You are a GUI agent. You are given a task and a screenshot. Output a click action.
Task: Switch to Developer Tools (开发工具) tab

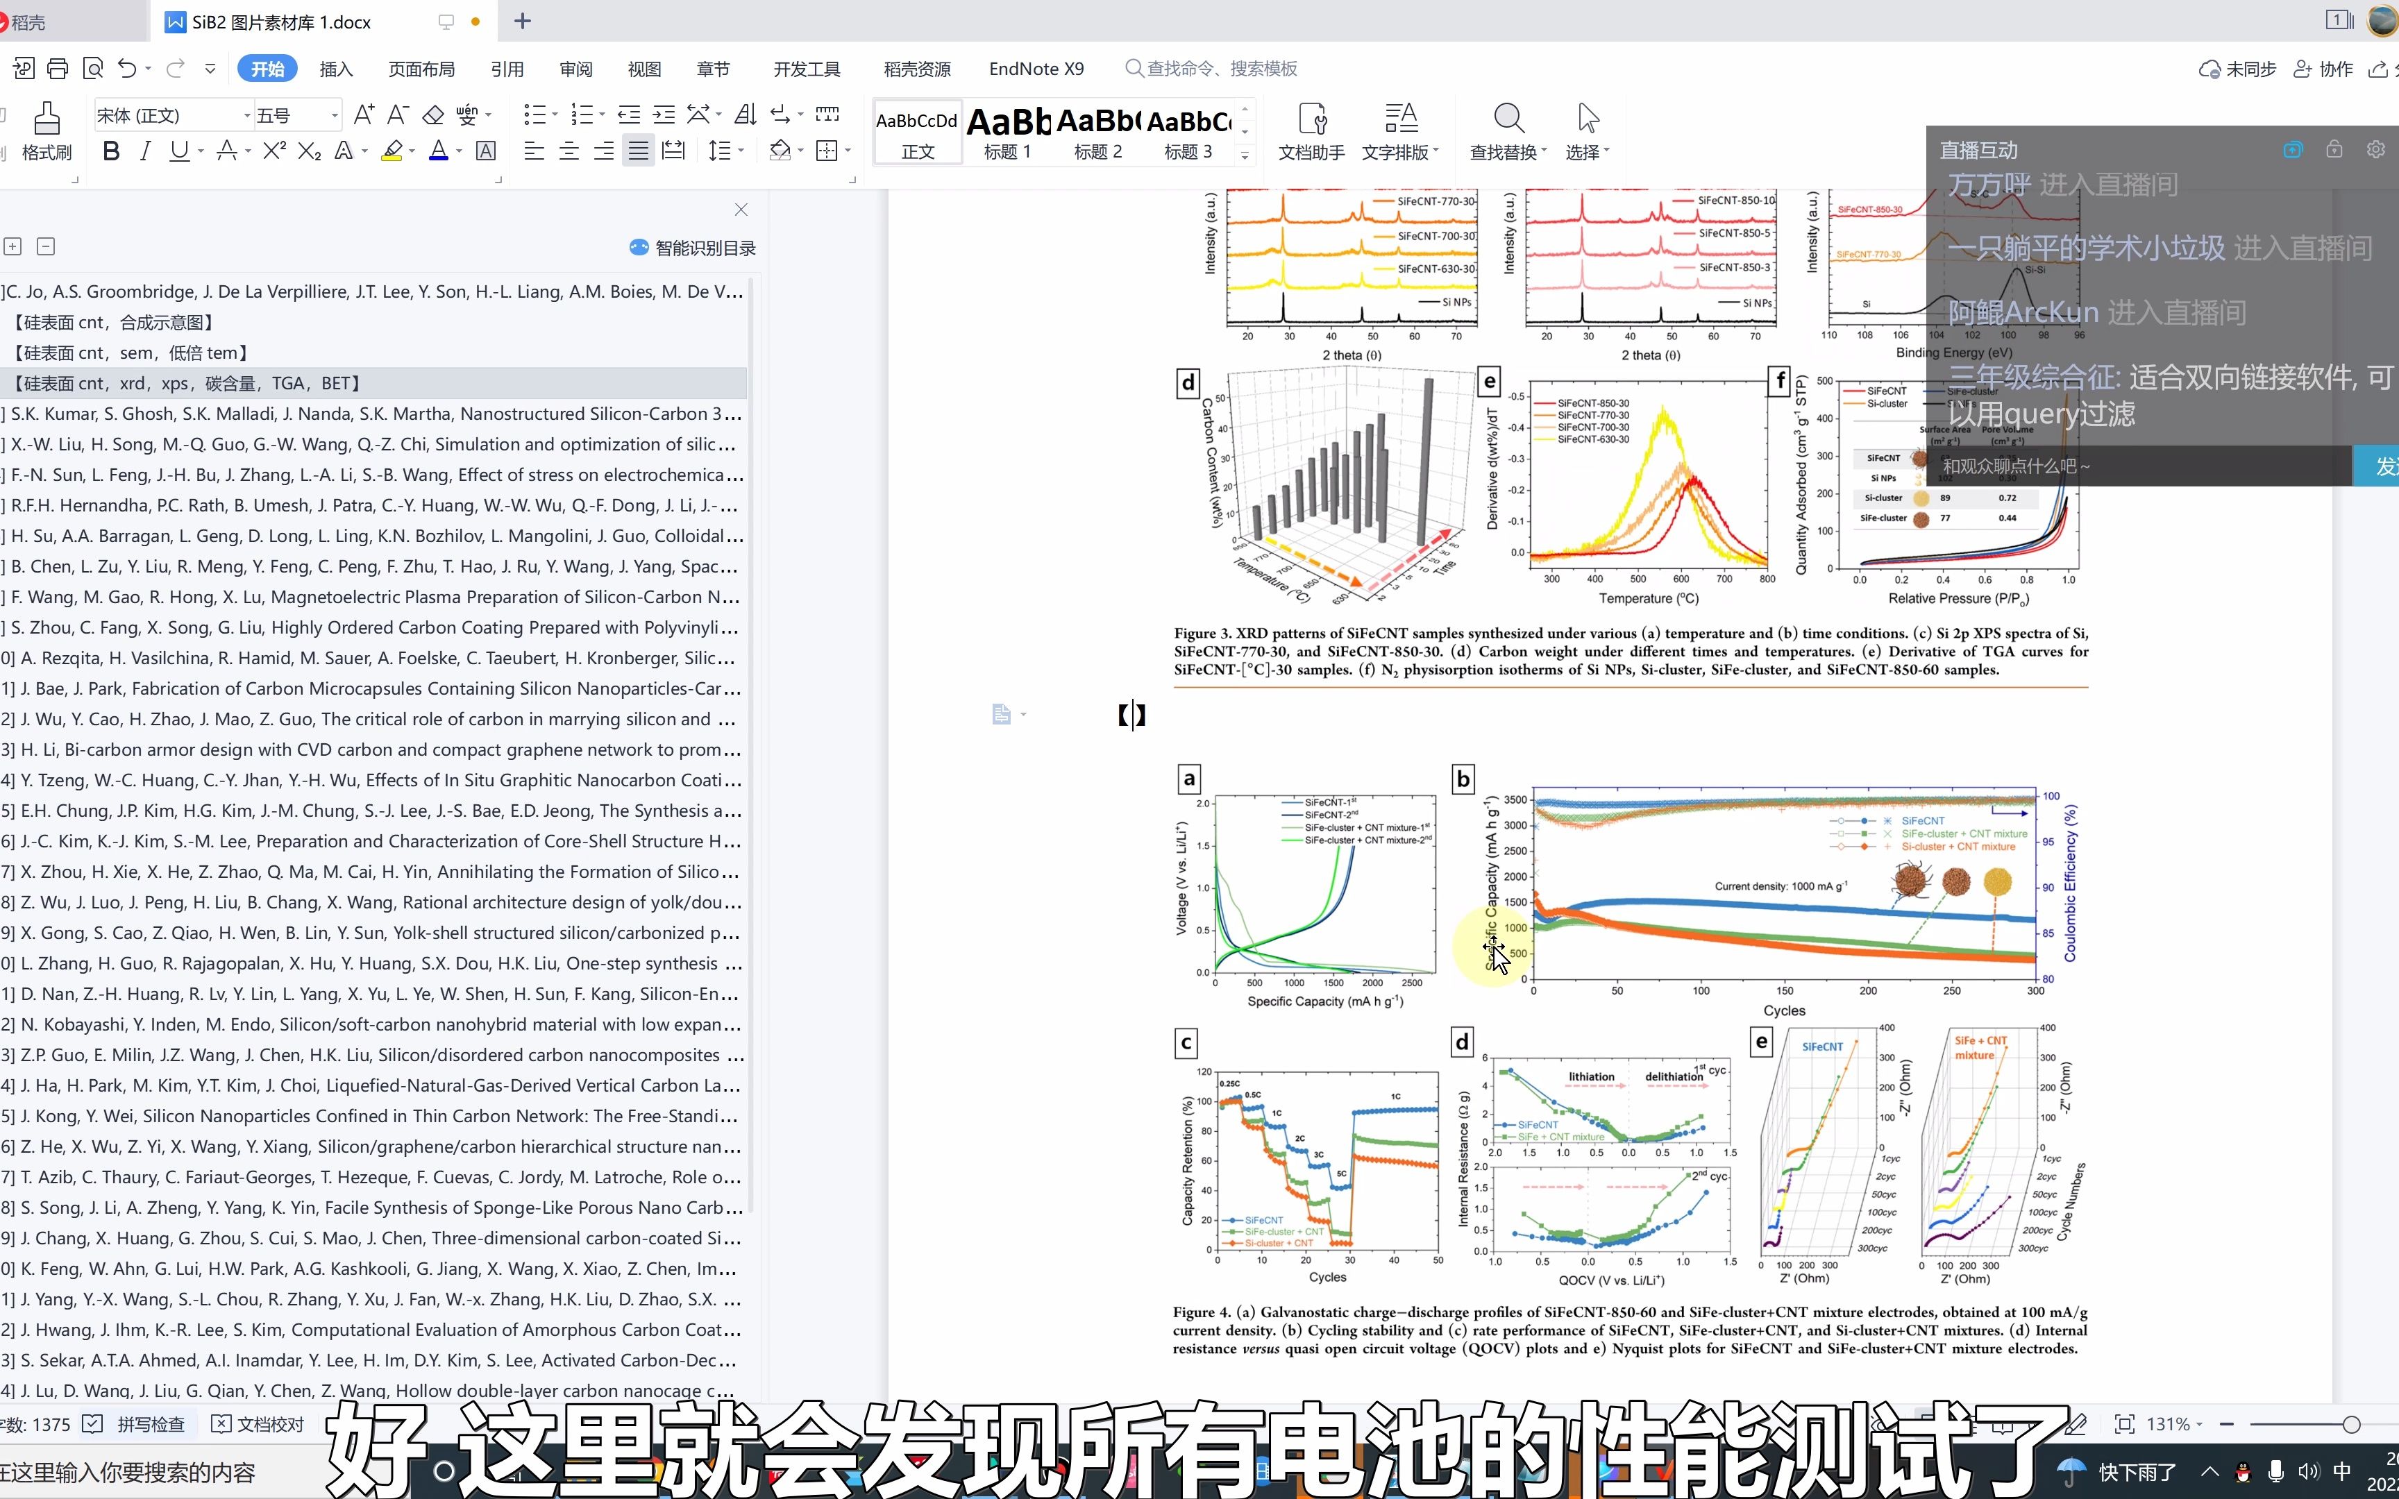click(x=807, y=69)
